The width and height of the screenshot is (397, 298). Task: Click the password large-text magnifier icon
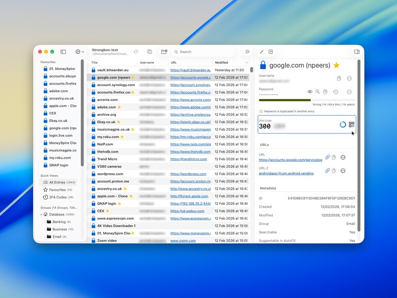tap(318, 92)
